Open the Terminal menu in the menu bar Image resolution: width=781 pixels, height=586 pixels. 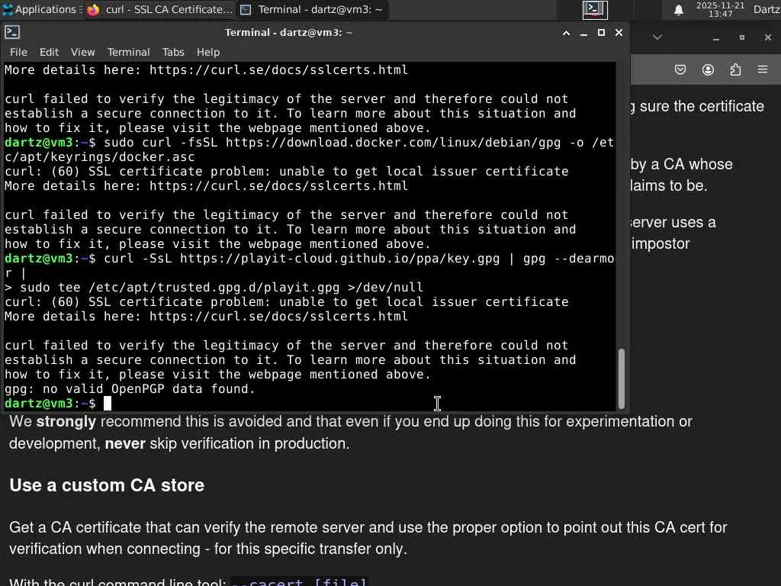click(x=128, y=52)
